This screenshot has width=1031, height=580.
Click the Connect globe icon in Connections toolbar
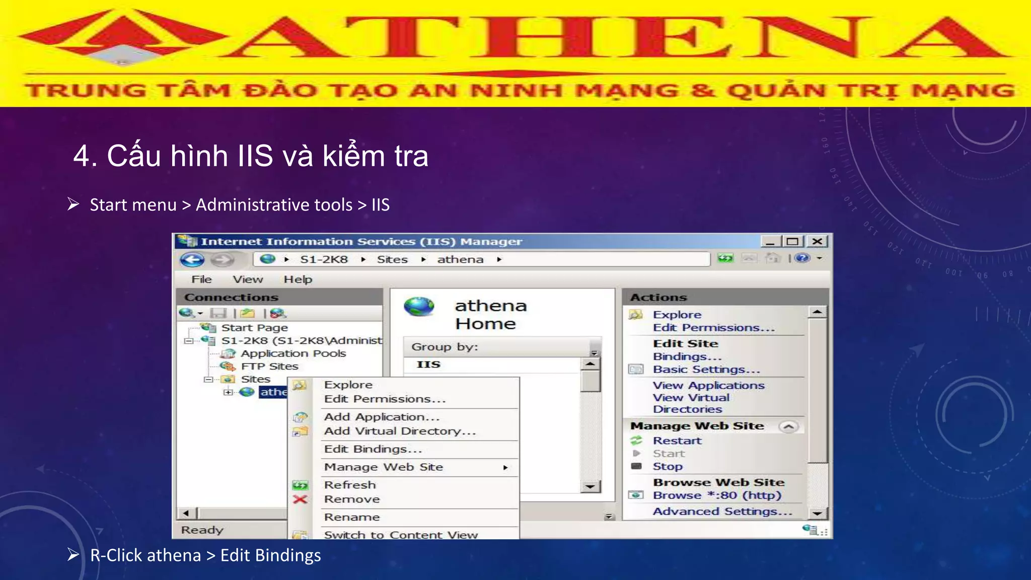187,313
